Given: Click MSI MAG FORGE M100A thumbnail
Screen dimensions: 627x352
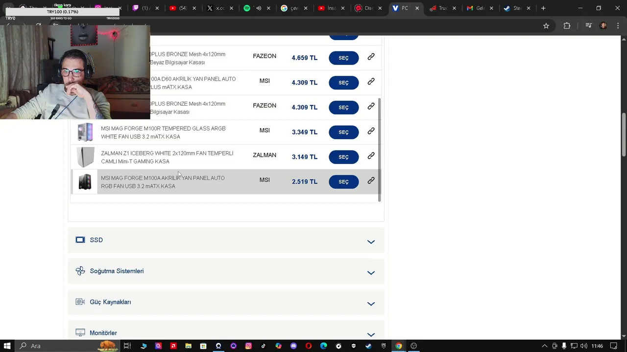Looking at the screenshot, I should pos(85,182).
